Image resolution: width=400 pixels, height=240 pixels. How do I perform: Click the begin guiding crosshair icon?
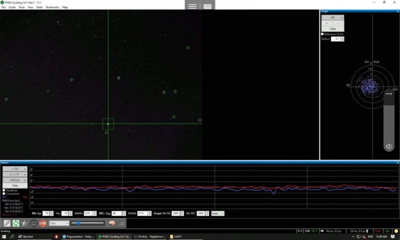coord(33,223)
